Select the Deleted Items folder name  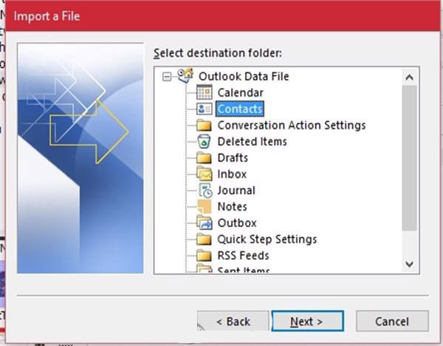(x=252, y=141)
